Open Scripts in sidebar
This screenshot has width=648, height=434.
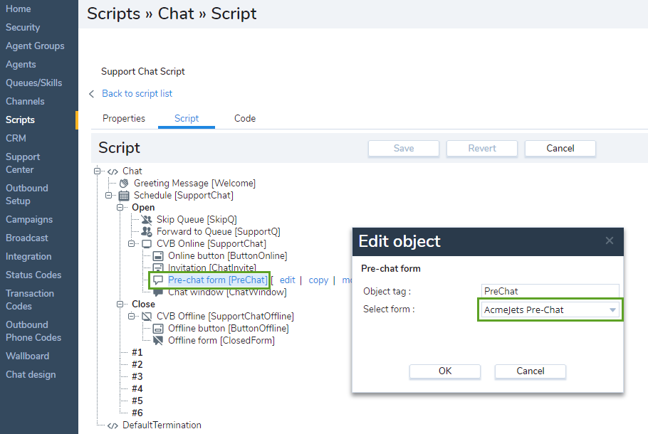(20, 120)
